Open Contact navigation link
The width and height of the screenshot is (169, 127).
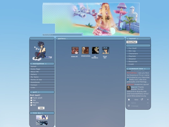42,85
